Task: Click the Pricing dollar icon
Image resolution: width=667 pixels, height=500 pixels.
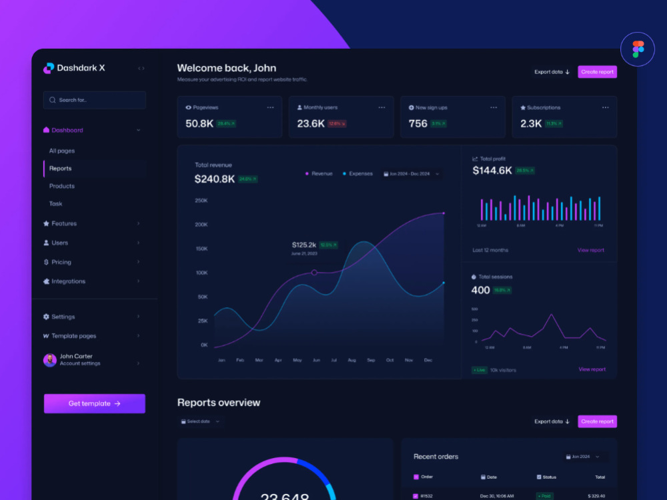Action: pos(47,262)
